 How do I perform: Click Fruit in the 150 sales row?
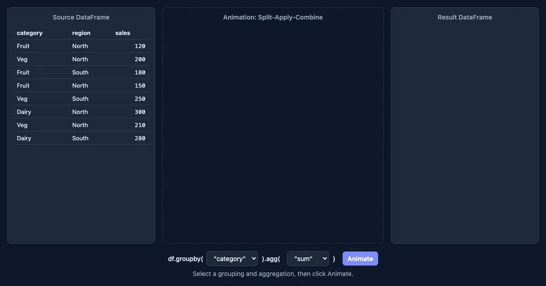(x=23, y=86)
